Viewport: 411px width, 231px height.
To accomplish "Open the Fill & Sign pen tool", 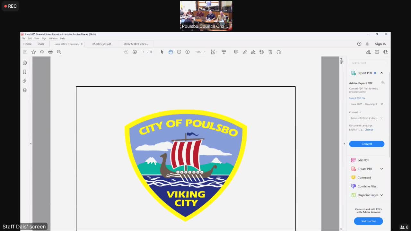I will click(x=253, y=52).
